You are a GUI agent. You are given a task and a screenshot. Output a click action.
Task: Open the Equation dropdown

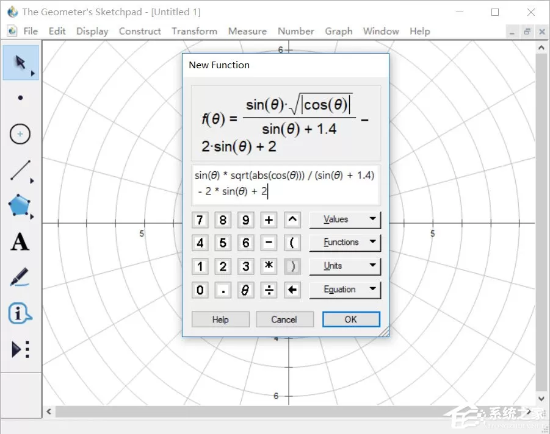[x=345, y=290]
